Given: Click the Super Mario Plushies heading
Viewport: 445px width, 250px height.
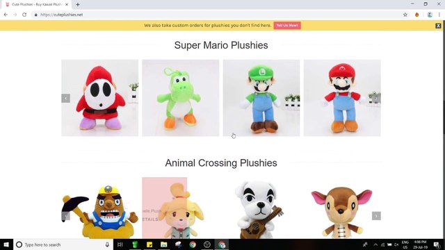Looking at the screenshot, I should (221, 45).
